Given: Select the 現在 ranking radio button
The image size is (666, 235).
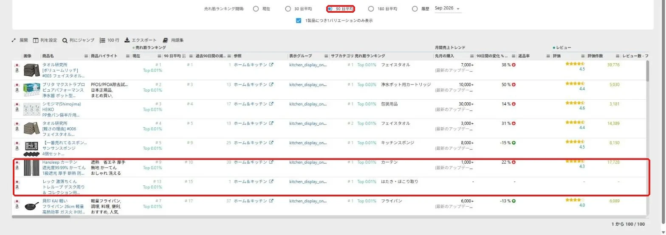Looking at the screenshot, I should (x=256, y=9).
